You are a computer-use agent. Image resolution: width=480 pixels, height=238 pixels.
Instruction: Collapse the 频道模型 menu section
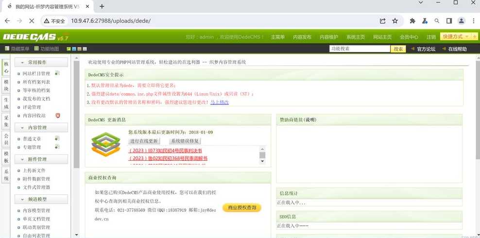[x=41, y=199]
